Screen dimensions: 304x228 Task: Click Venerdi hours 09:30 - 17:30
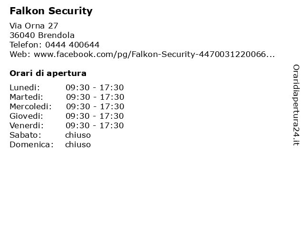95,125
